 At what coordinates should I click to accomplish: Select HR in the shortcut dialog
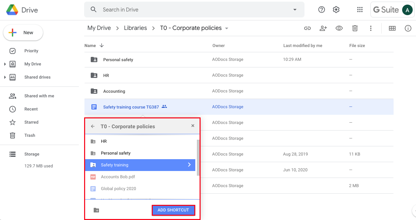tap(140, 141)
